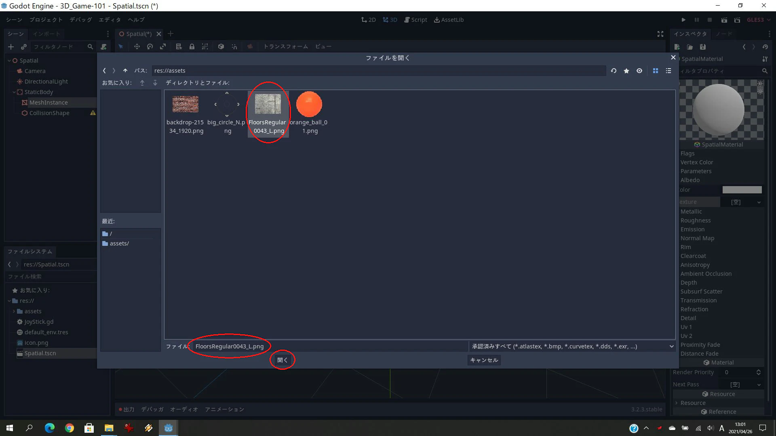This screenshot has height=436, width=776.
Task: Select backdrop-21534_1920.png thumbnail
Action: pyautogui.click(x=185, y=114)
